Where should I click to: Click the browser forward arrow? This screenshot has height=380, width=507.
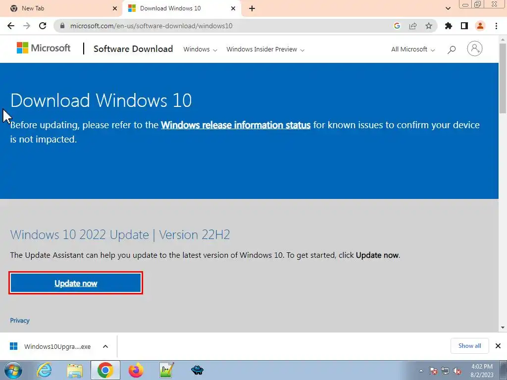[27, 26]
